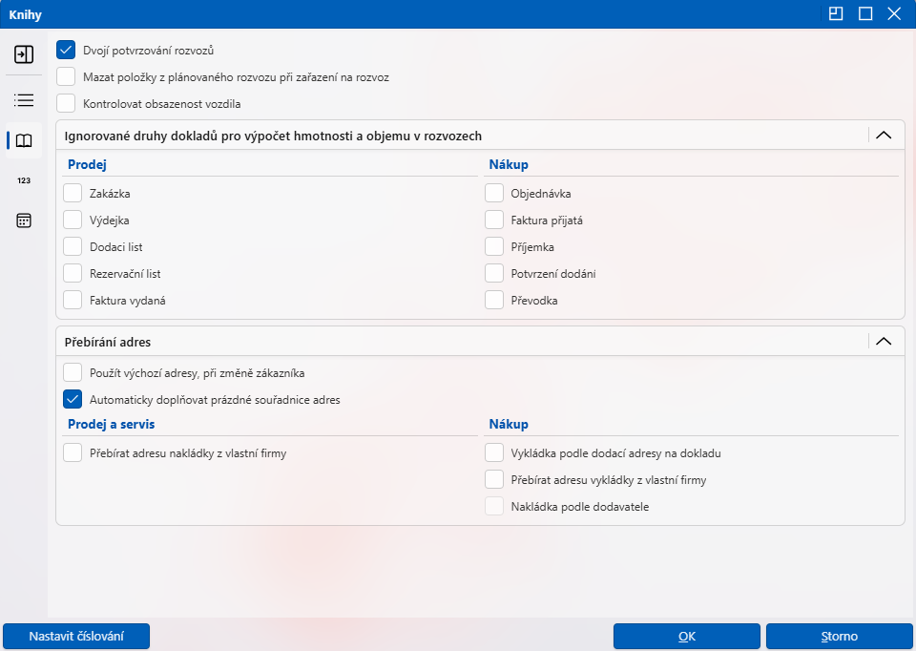Close the Knihy window
The width and height of the screenshot is (916, 651).
[894, 13]
